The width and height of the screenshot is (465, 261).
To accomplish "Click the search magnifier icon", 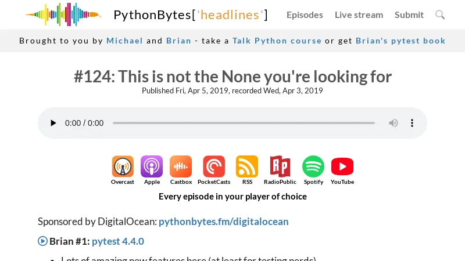I will point(440,15).
